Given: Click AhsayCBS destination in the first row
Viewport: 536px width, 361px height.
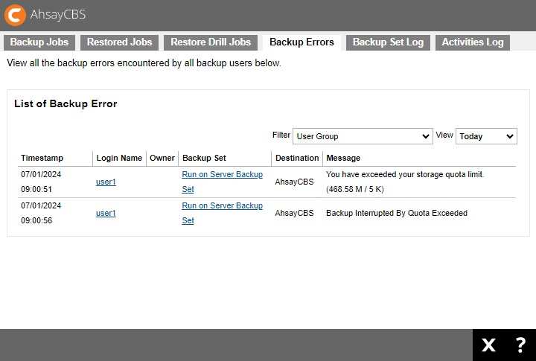Looking at the screenshot, I should tap(294, 182).
